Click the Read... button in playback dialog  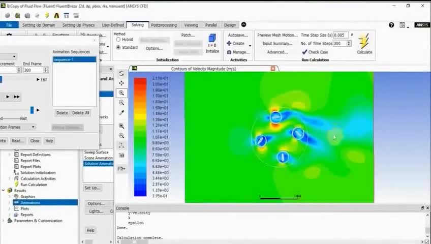tap(18, 141)
